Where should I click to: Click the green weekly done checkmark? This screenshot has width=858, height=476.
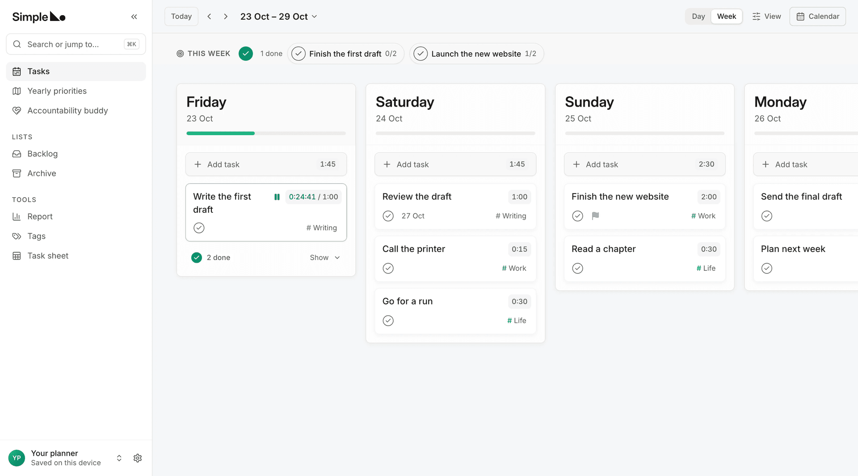click(246, 54)
